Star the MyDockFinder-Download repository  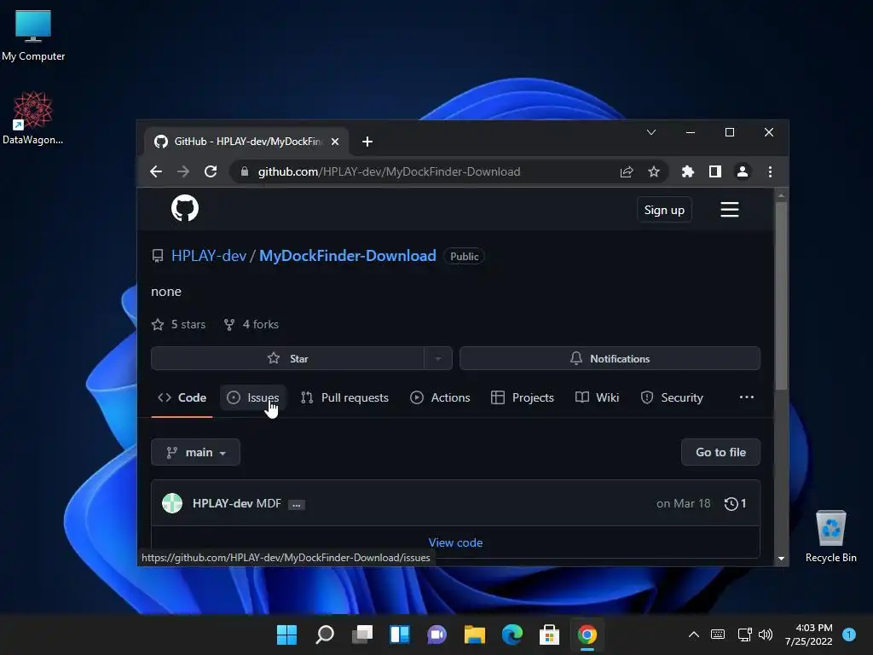(287, 359)
